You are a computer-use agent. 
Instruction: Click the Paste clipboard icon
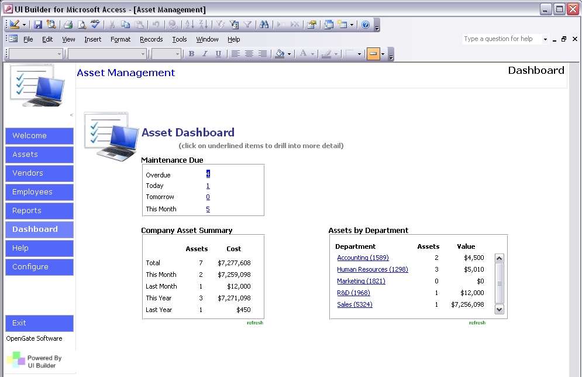coord(139,25)
